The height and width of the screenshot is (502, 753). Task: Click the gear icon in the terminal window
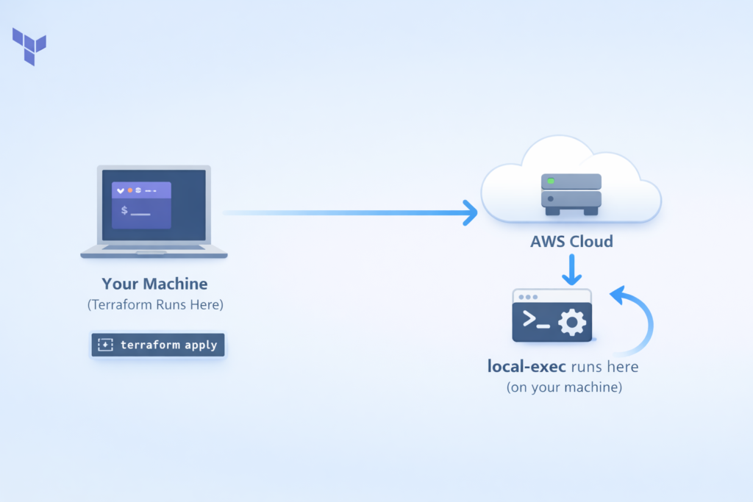coord(572,322)
